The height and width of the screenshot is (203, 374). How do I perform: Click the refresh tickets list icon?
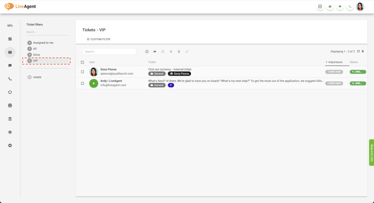358,52
